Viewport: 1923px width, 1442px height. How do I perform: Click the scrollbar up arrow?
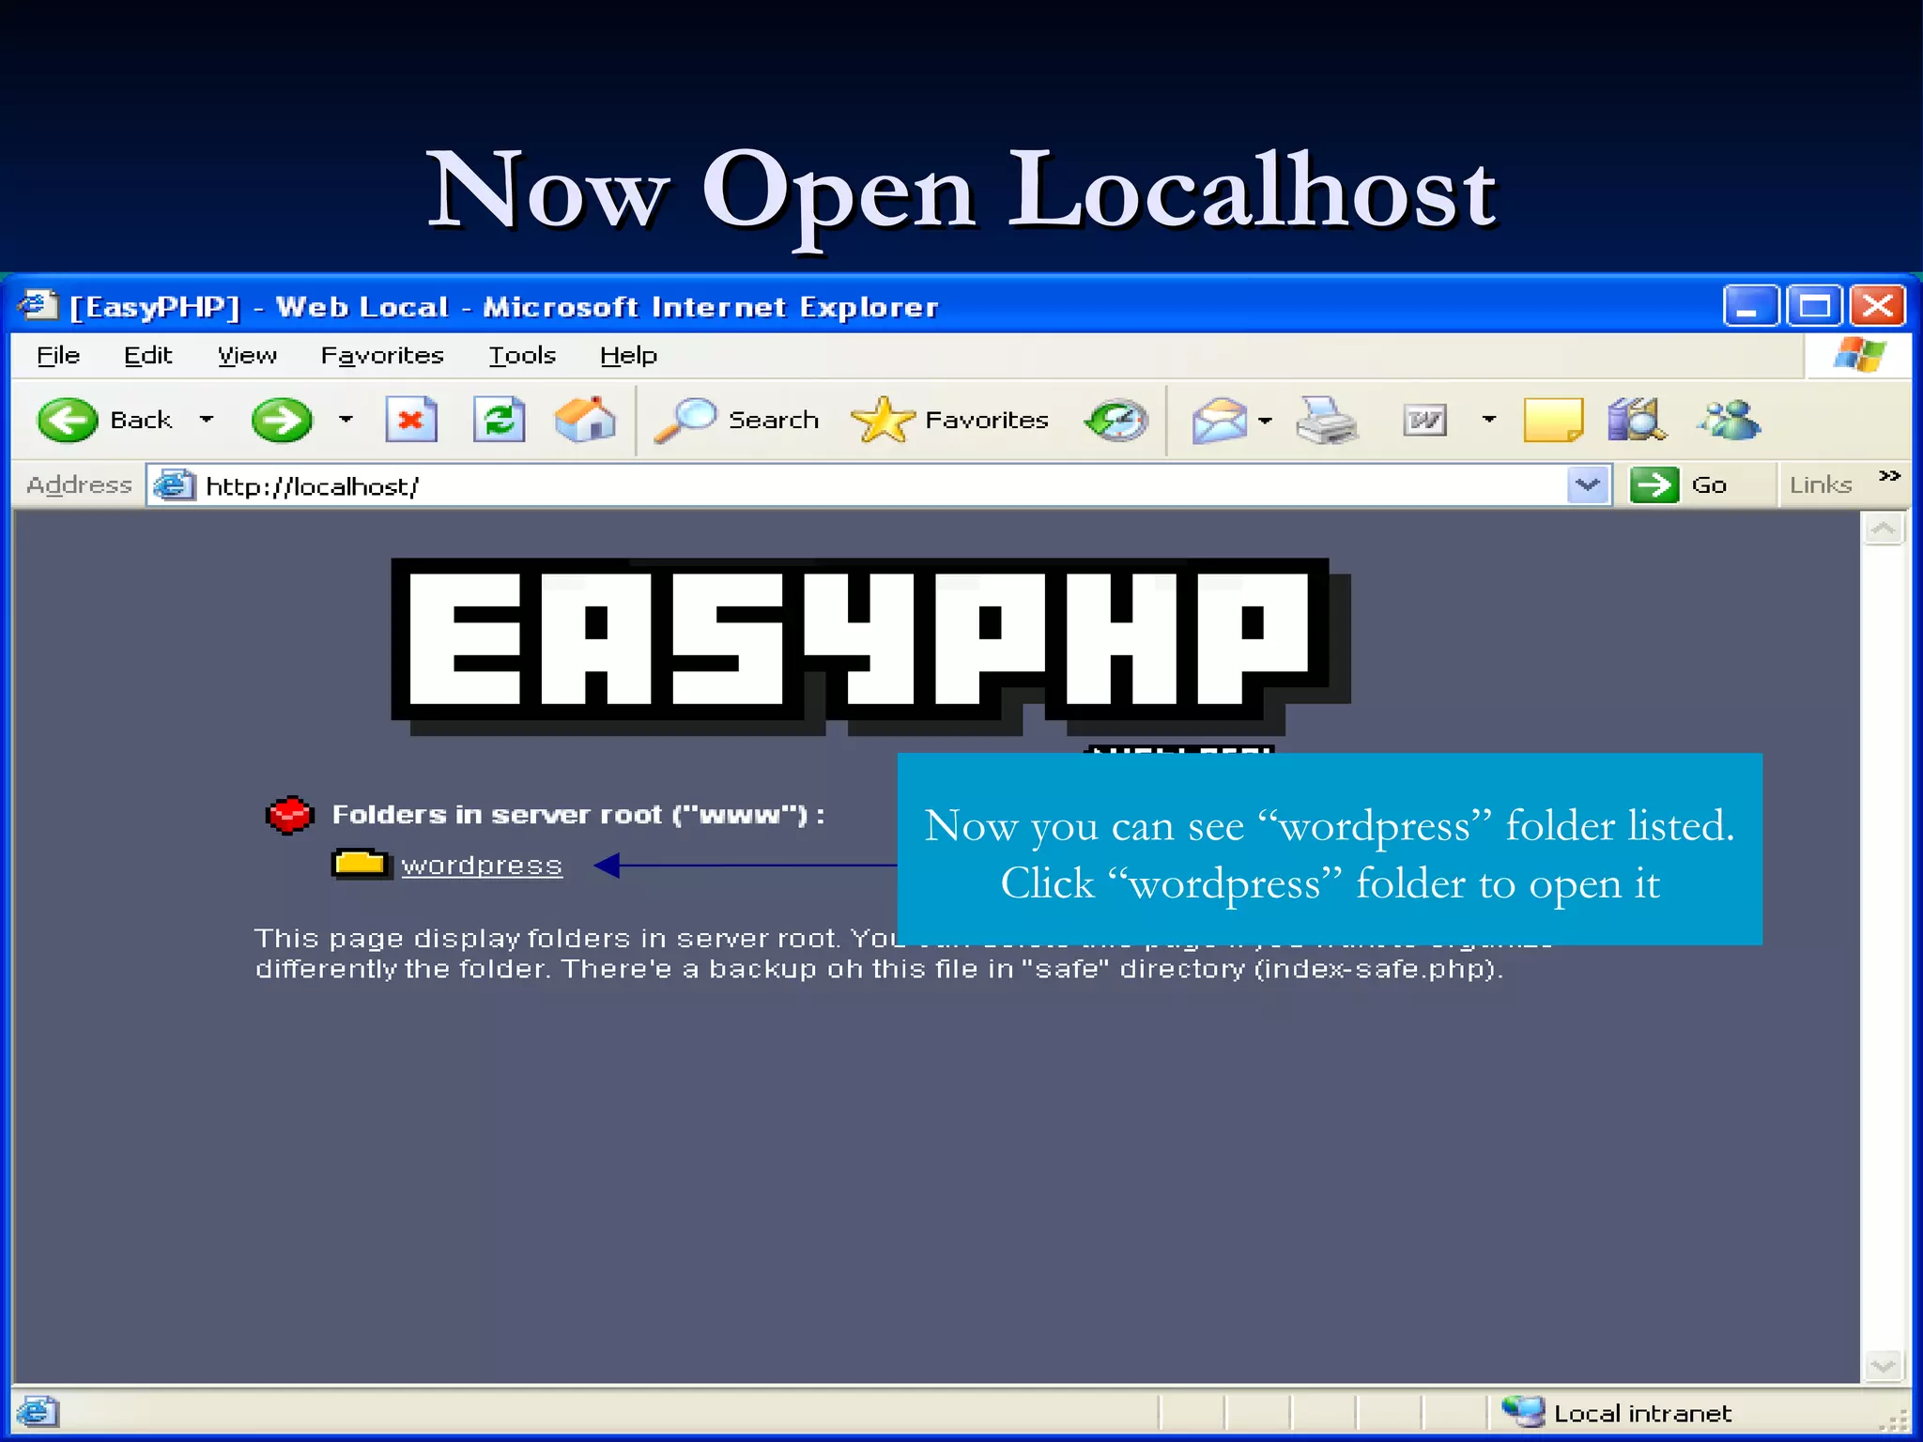click(x=1883, y=529)
